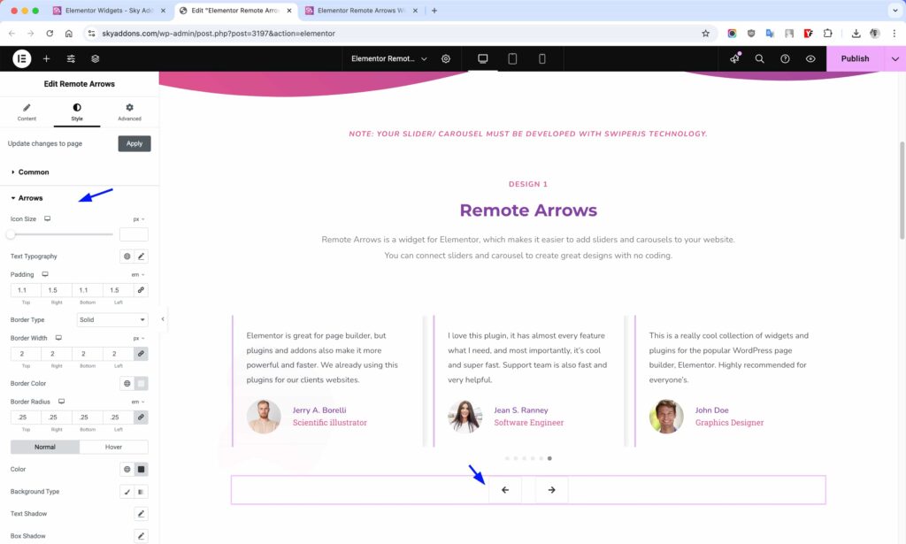Switch to mobile device preview
The width and height of the screenshot is (906, 544).
(x=542, y=58)
